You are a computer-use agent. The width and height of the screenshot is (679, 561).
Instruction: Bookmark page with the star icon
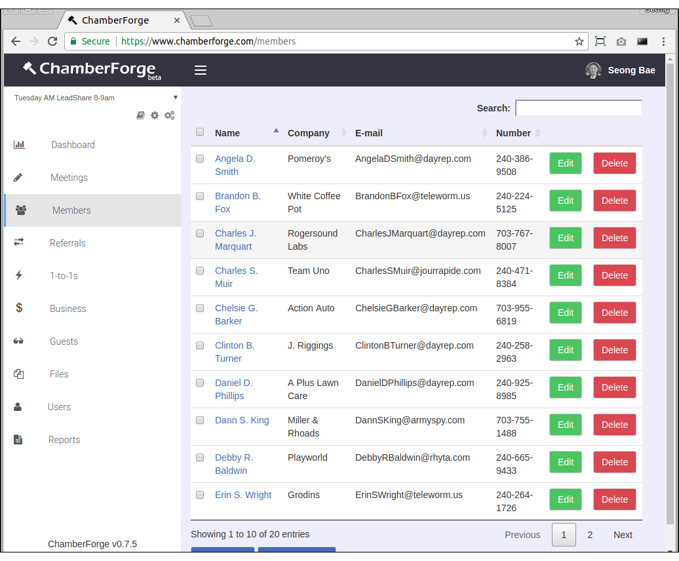pos(579,41)
